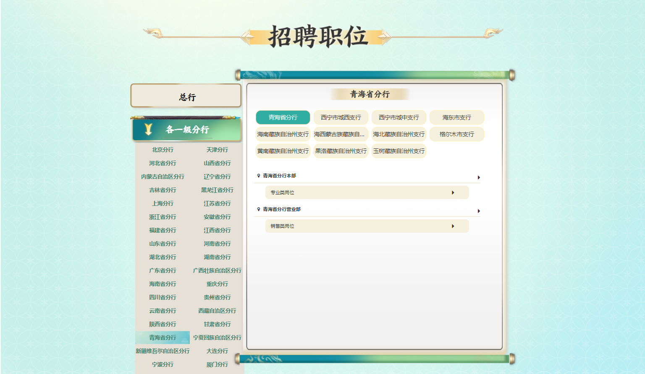Click the golden arrow icon on 各一级分行
Viewport: 645px width, 374px height.
(x=148, y=129)
